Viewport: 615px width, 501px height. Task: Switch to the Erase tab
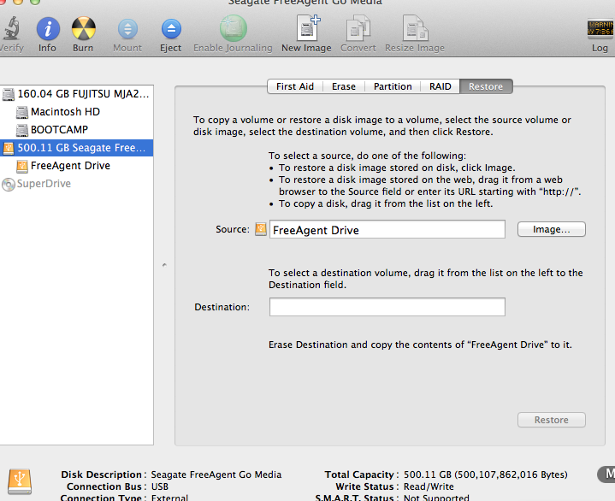click(x=344, y=86)
